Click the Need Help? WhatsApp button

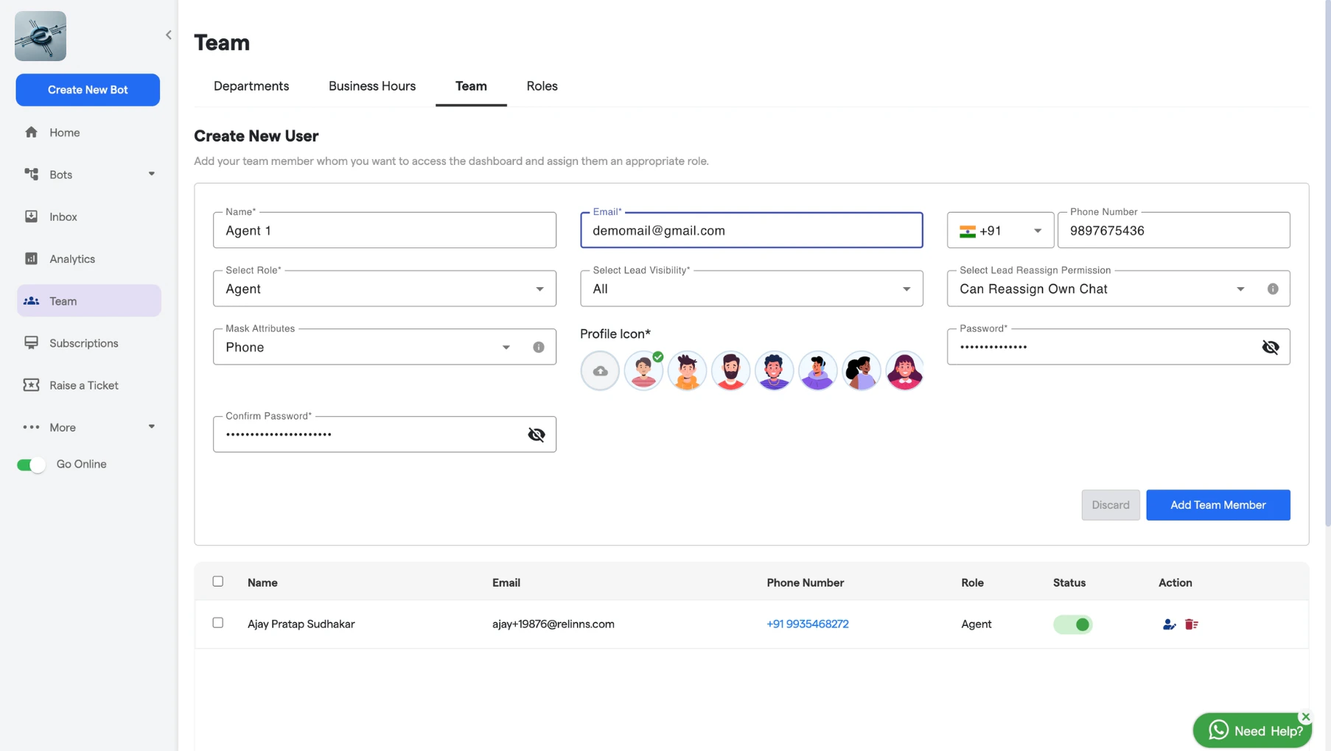[1252, 730]
